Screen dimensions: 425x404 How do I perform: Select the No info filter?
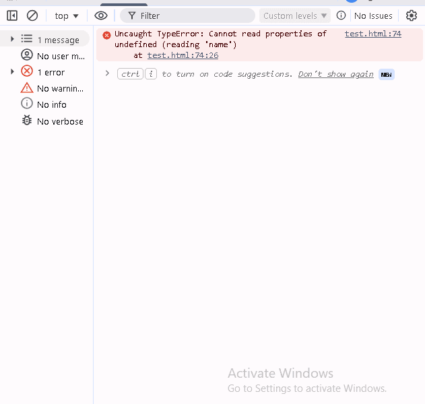click(51, 104)
